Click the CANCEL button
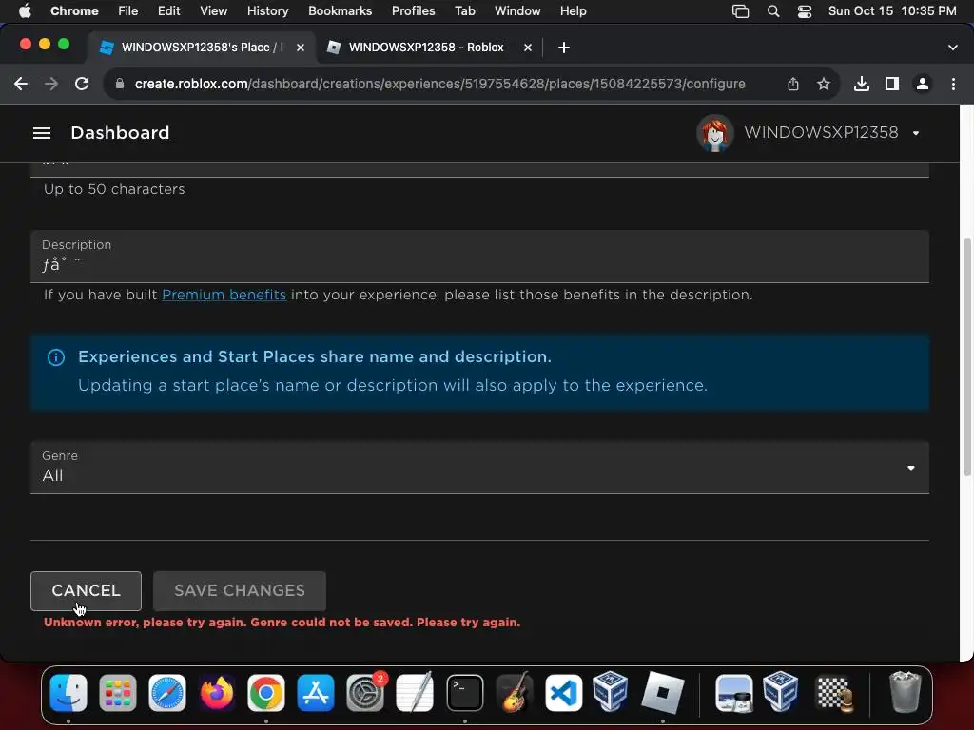This screenshot has width=974, height=730. [86, 591]
